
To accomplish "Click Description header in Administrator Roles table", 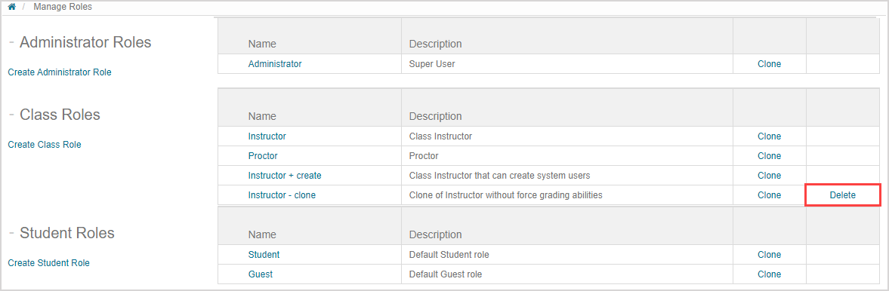I will tap(435, 44).
